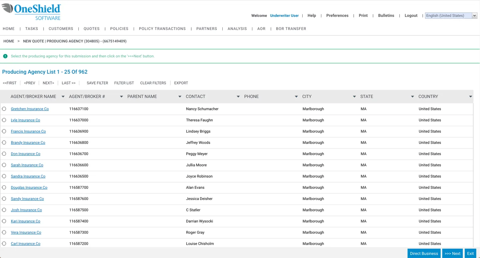Image resolution: width=480 pixels, height=258 pixels.
Task: Click the Direct Business button
Action: pos(424,253)
